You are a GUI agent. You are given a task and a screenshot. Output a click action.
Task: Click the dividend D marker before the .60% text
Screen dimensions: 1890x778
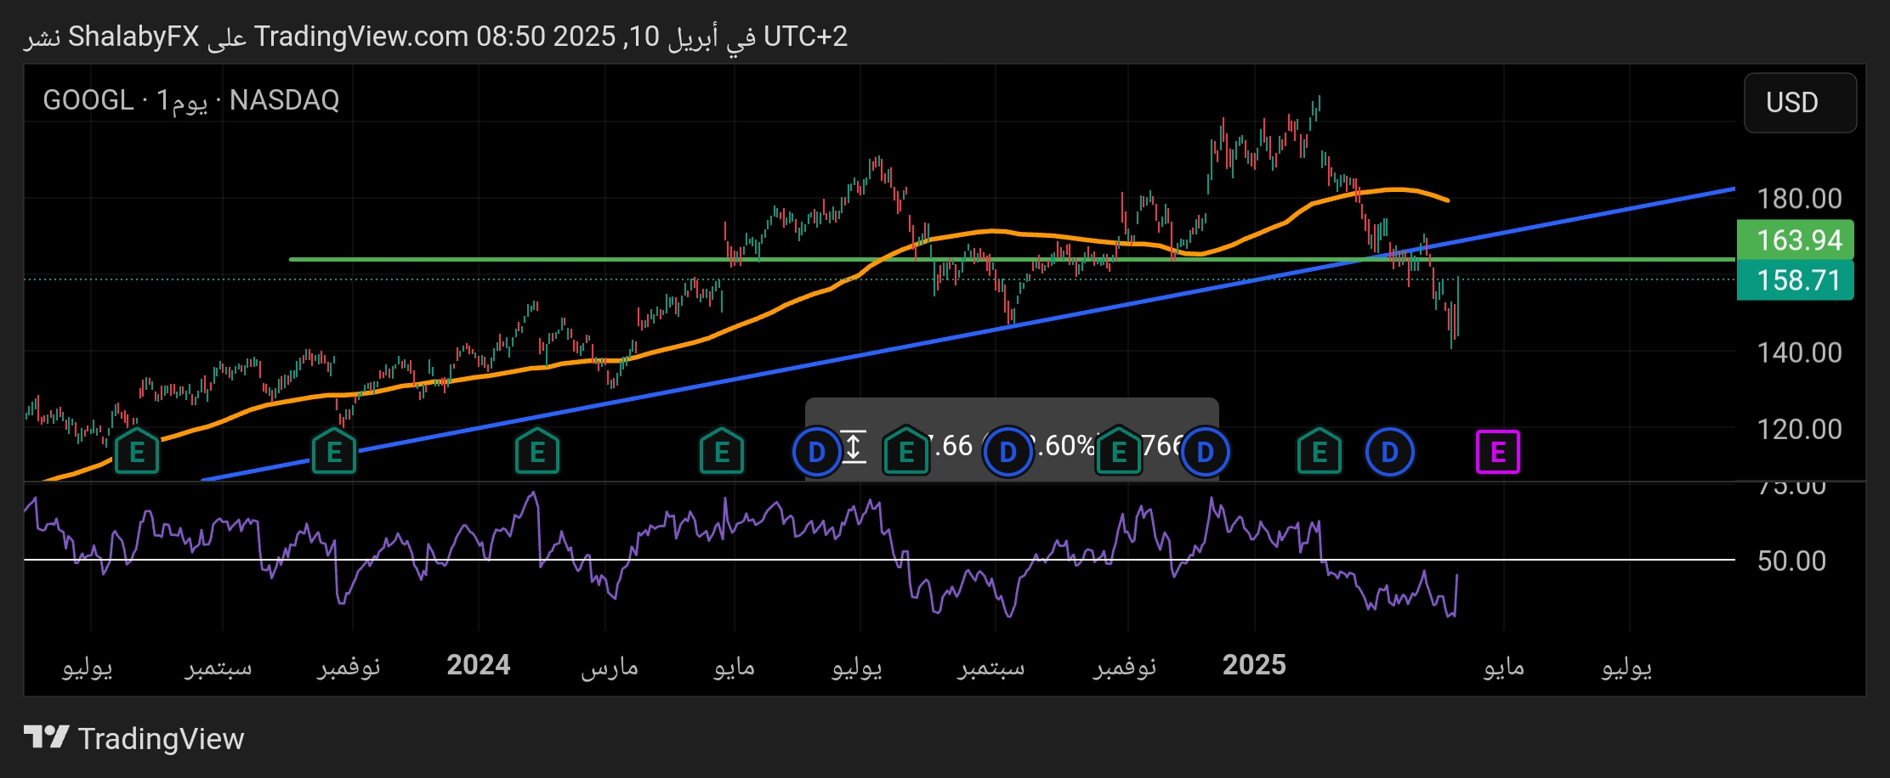point(1007,452)
